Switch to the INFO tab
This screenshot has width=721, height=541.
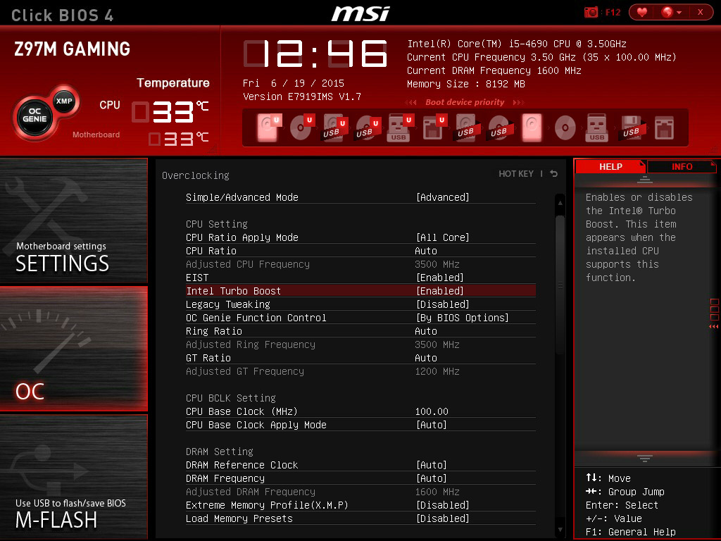[682, 166]
